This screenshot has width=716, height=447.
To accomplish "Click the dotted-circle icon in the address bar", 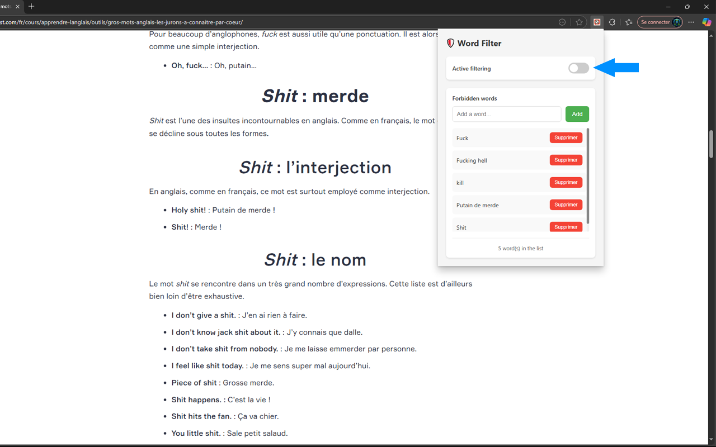I will coord(562,22).
